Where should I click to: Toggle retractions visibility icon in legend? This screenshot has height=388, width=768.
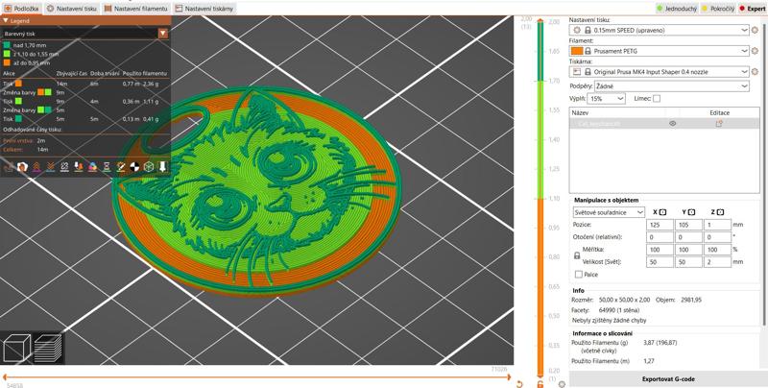36,167
